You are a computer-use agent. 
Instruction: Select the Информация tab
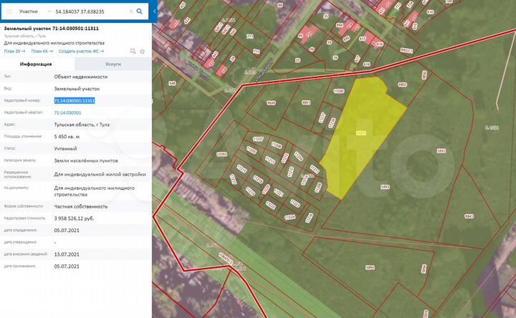(36, 64)
